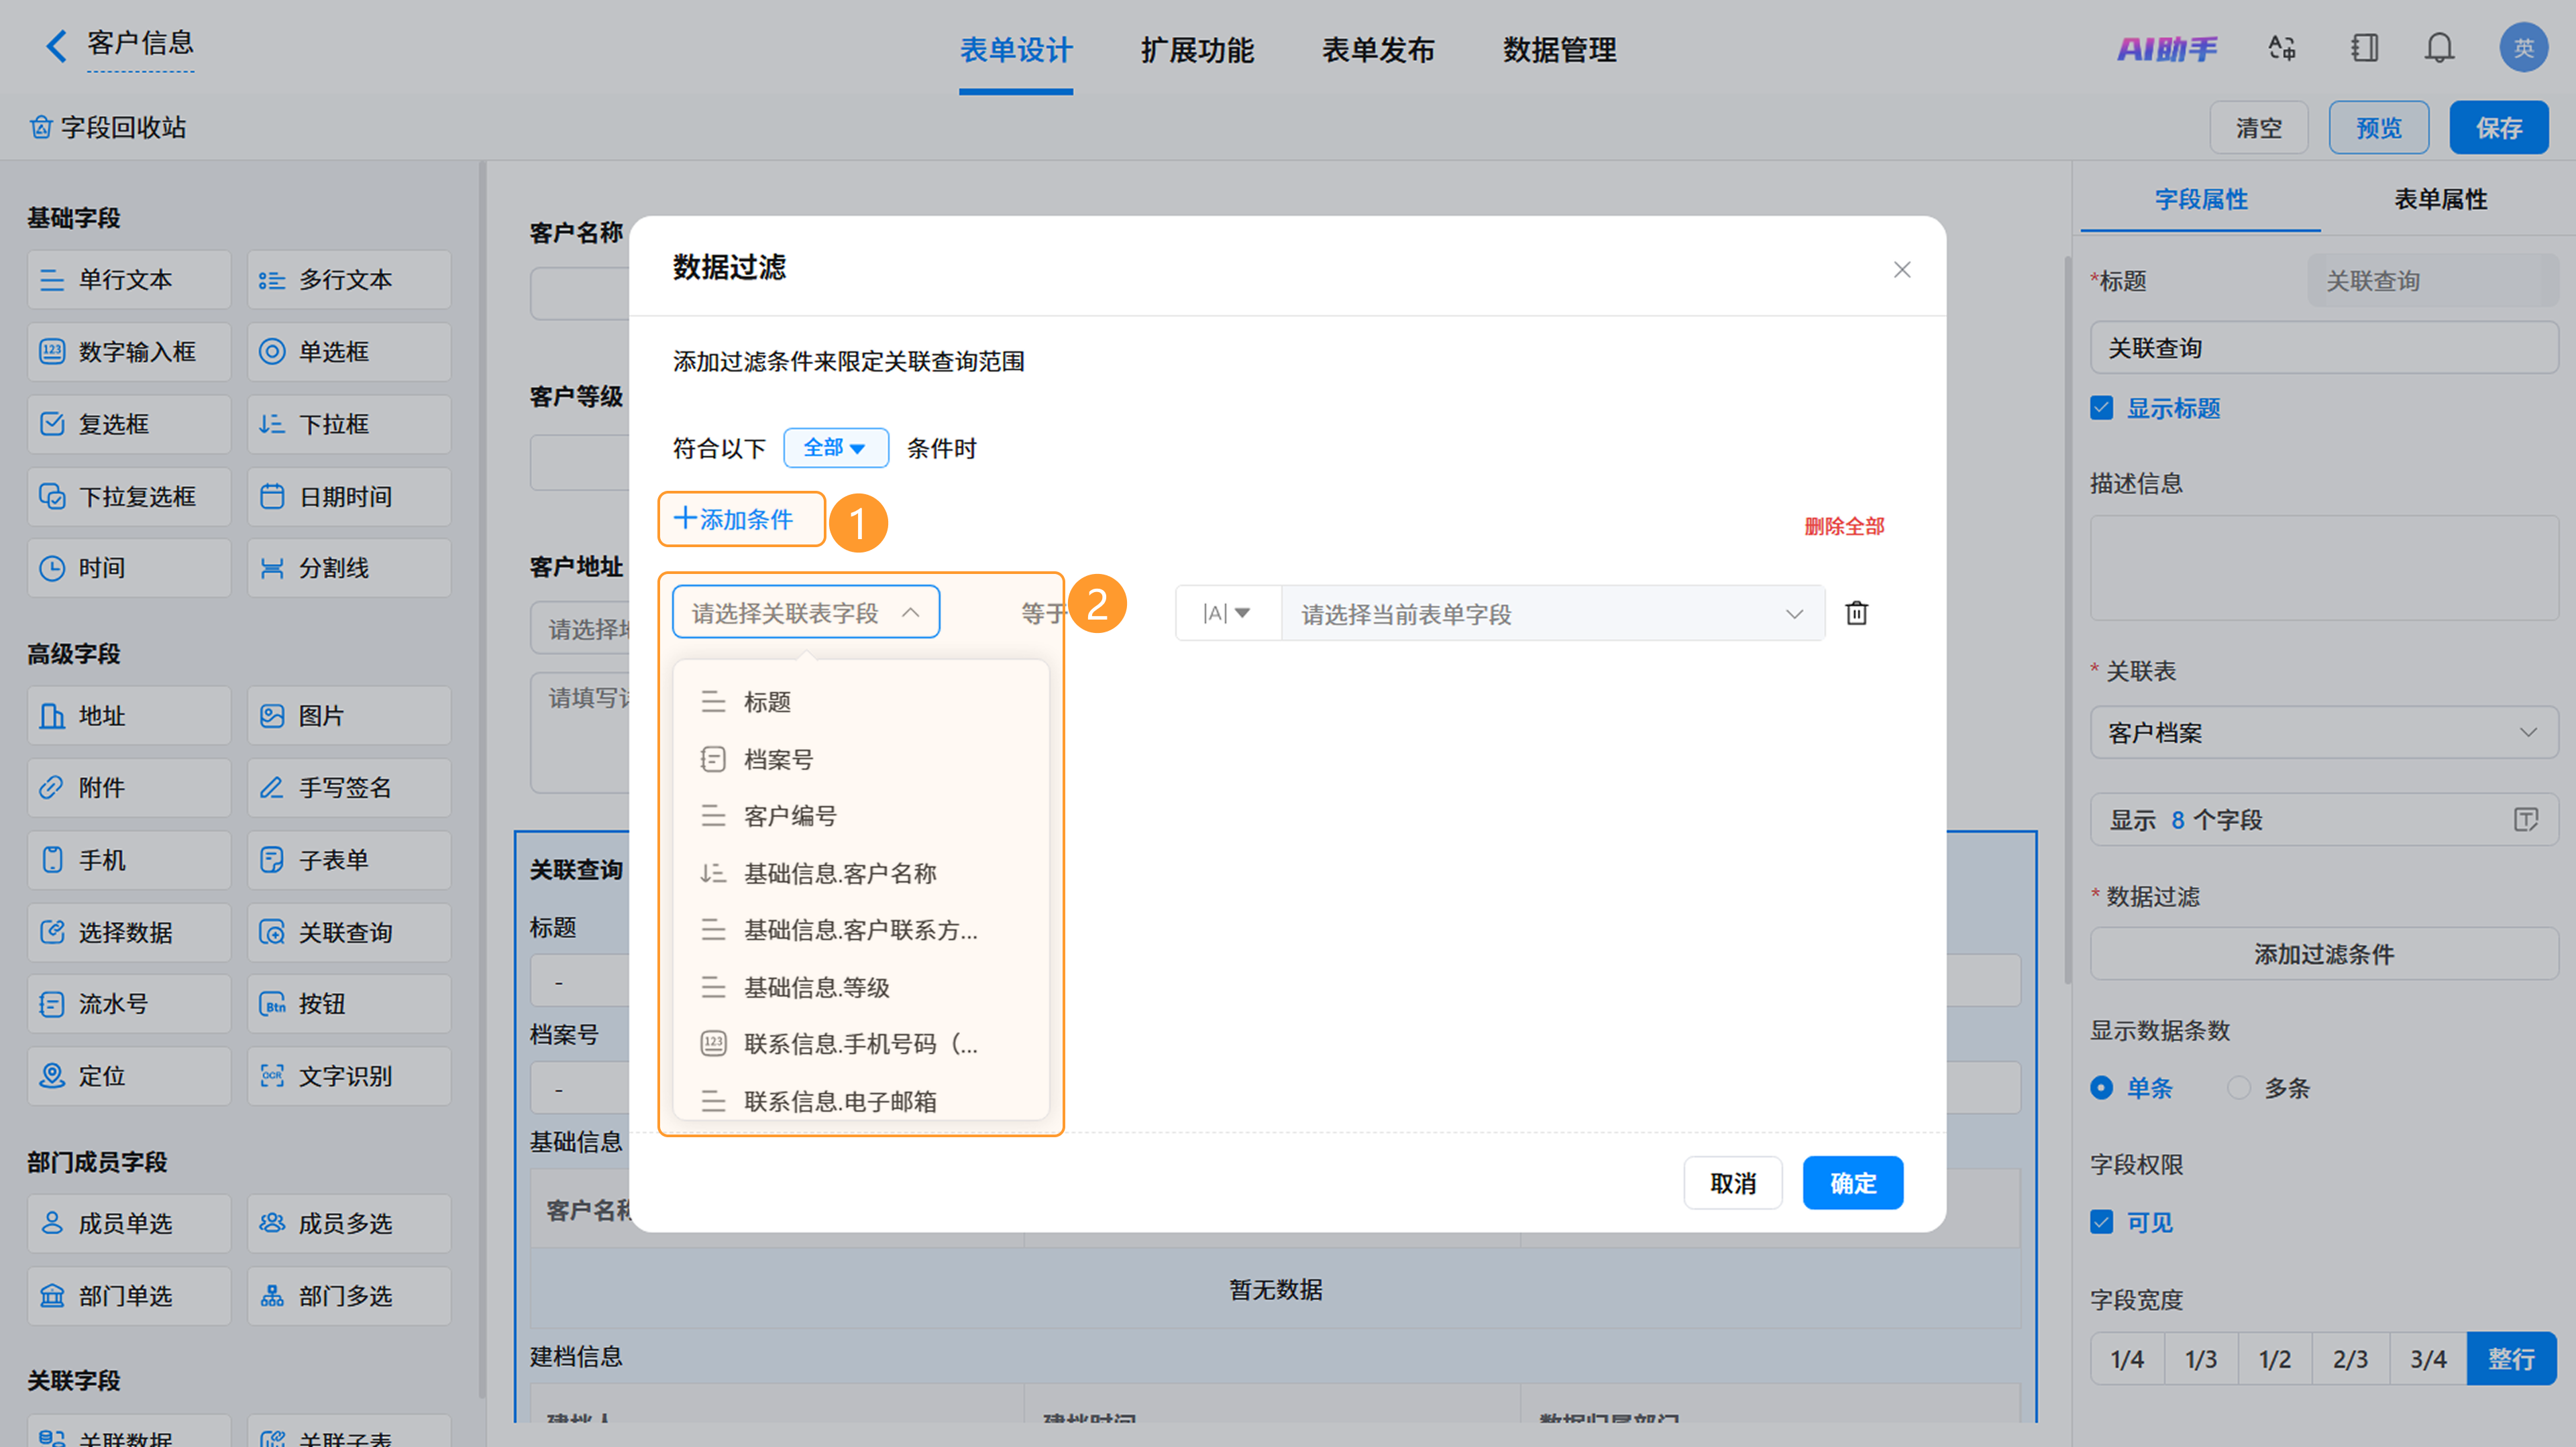Click inside the 描述信息 textarea
2576x1447 pixels.
tap(2324, 568)
